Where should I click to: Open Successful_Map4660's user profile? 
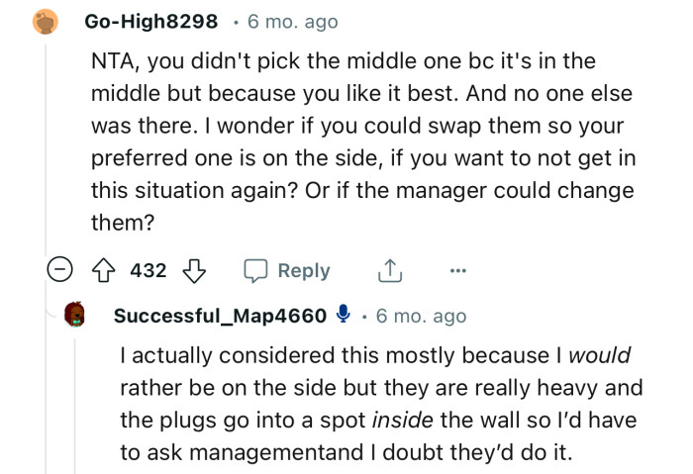220,316
